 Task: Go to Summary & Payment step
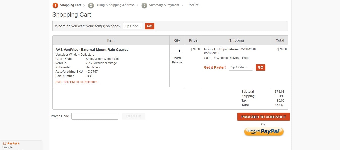coord(164,5)
